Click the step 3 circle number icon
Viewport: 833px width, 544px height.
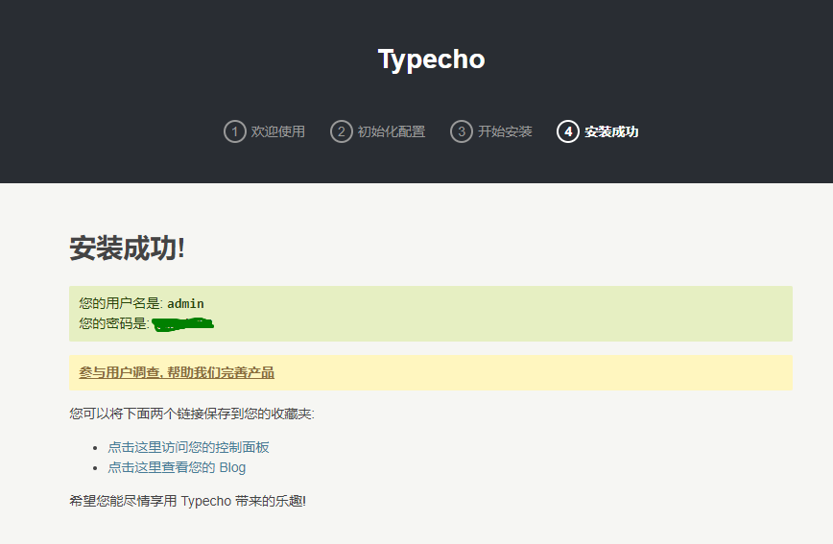[462, 131]
